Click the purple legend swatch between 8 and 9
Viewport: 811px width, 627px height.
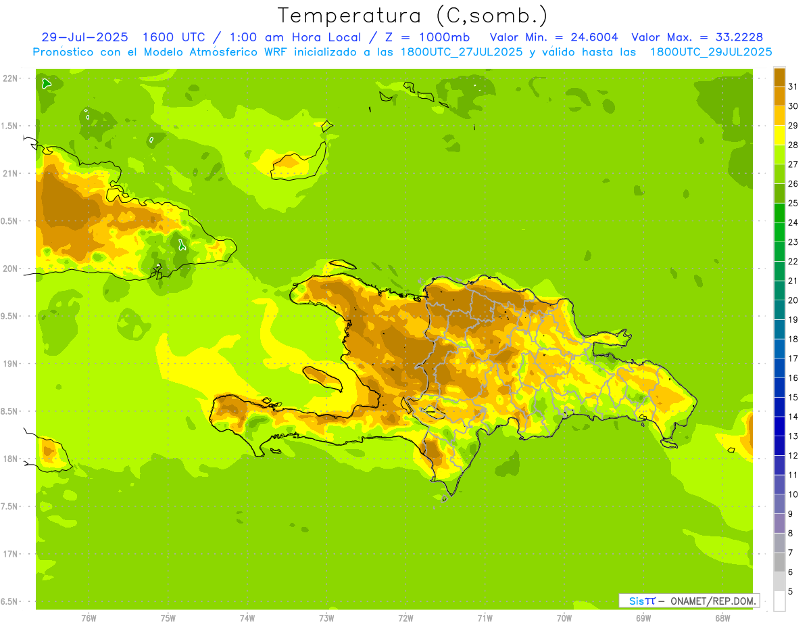tap(779, 524)
